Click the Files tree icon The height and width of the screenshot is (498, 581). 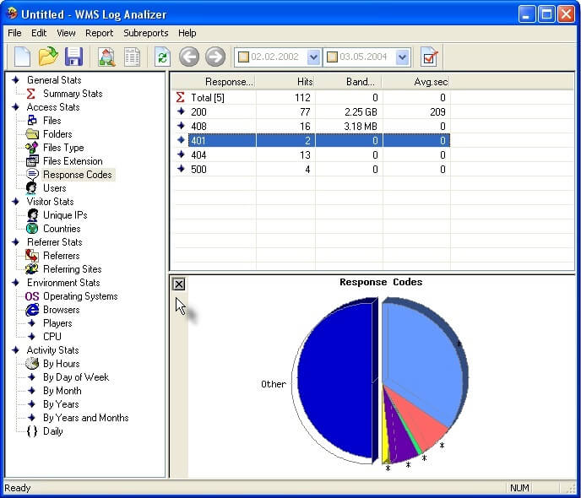[x=32, y=121]
